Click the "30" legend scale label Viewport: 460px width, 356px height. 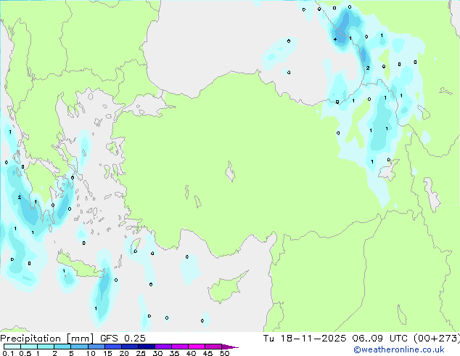(x=157, y=353)
